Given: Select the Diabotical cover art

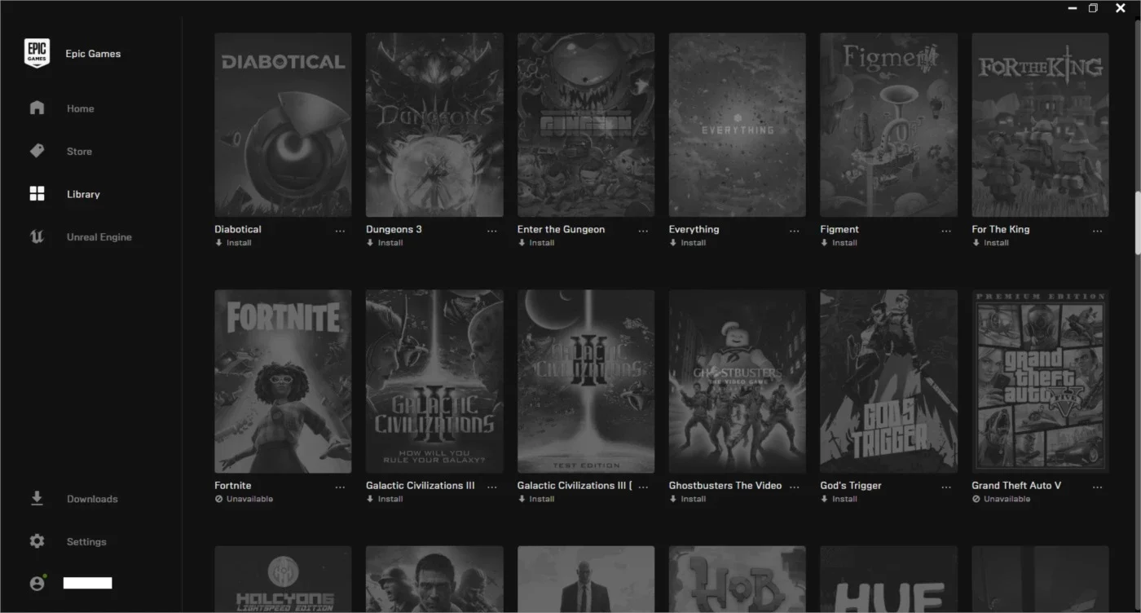Looking at the screenshot, I should click(x=283, y=125).
